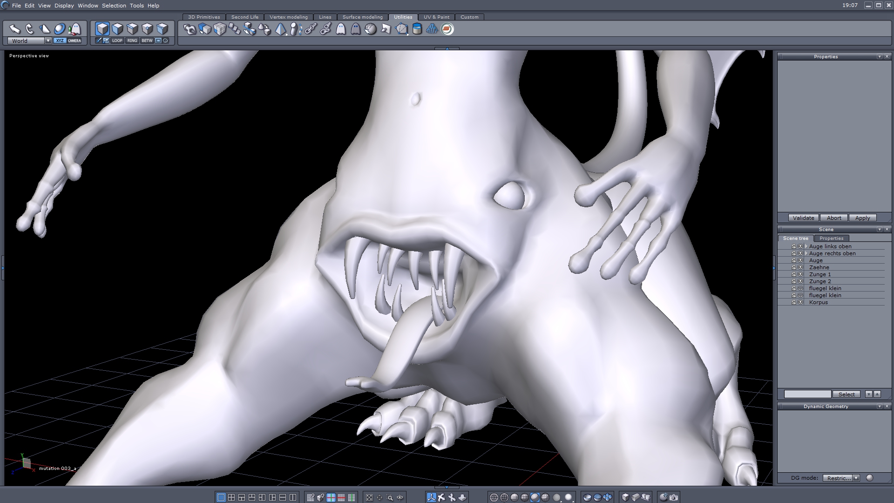Click the chain link utility icon

click(x=311, y=29)
